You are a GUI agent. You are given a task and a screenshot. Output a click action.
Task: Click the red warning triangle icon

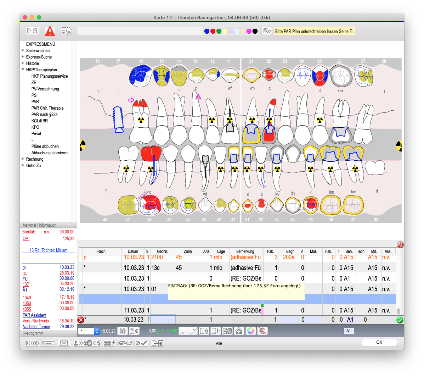pos(50,31)
